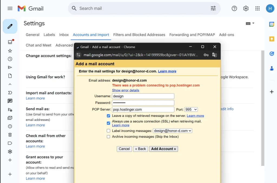This screenshot has width=277, height=183.
Task: Go to Inbox icon in sidebar
Action: pyautogui.click(x=10, y=42)
